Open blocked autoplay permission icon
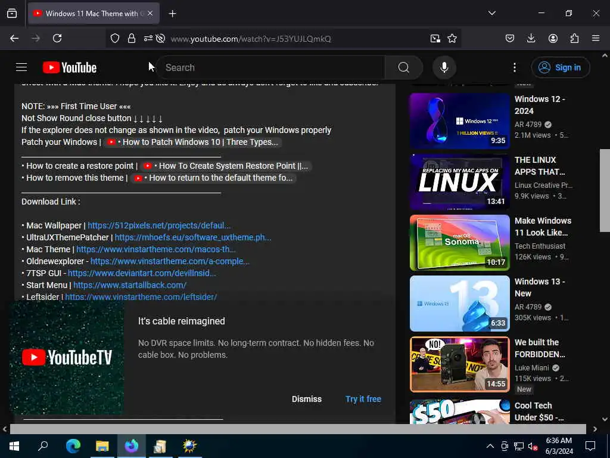 tap(160, 38)
